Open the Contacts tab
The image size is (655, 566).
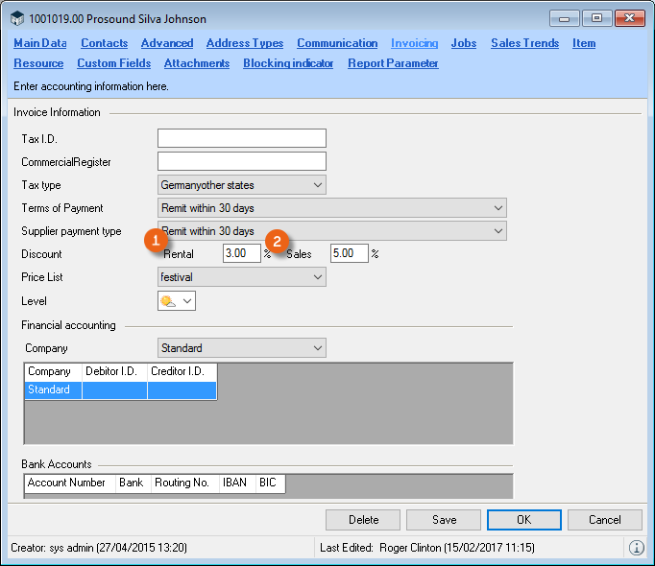pyautogui.click(x=104, y=43)
